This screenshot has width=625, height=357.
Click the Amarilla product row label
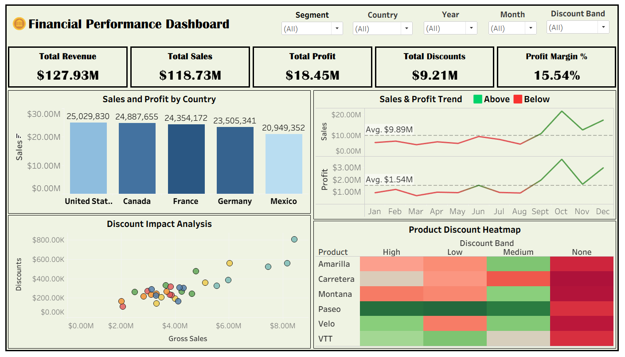pos(334,264)
